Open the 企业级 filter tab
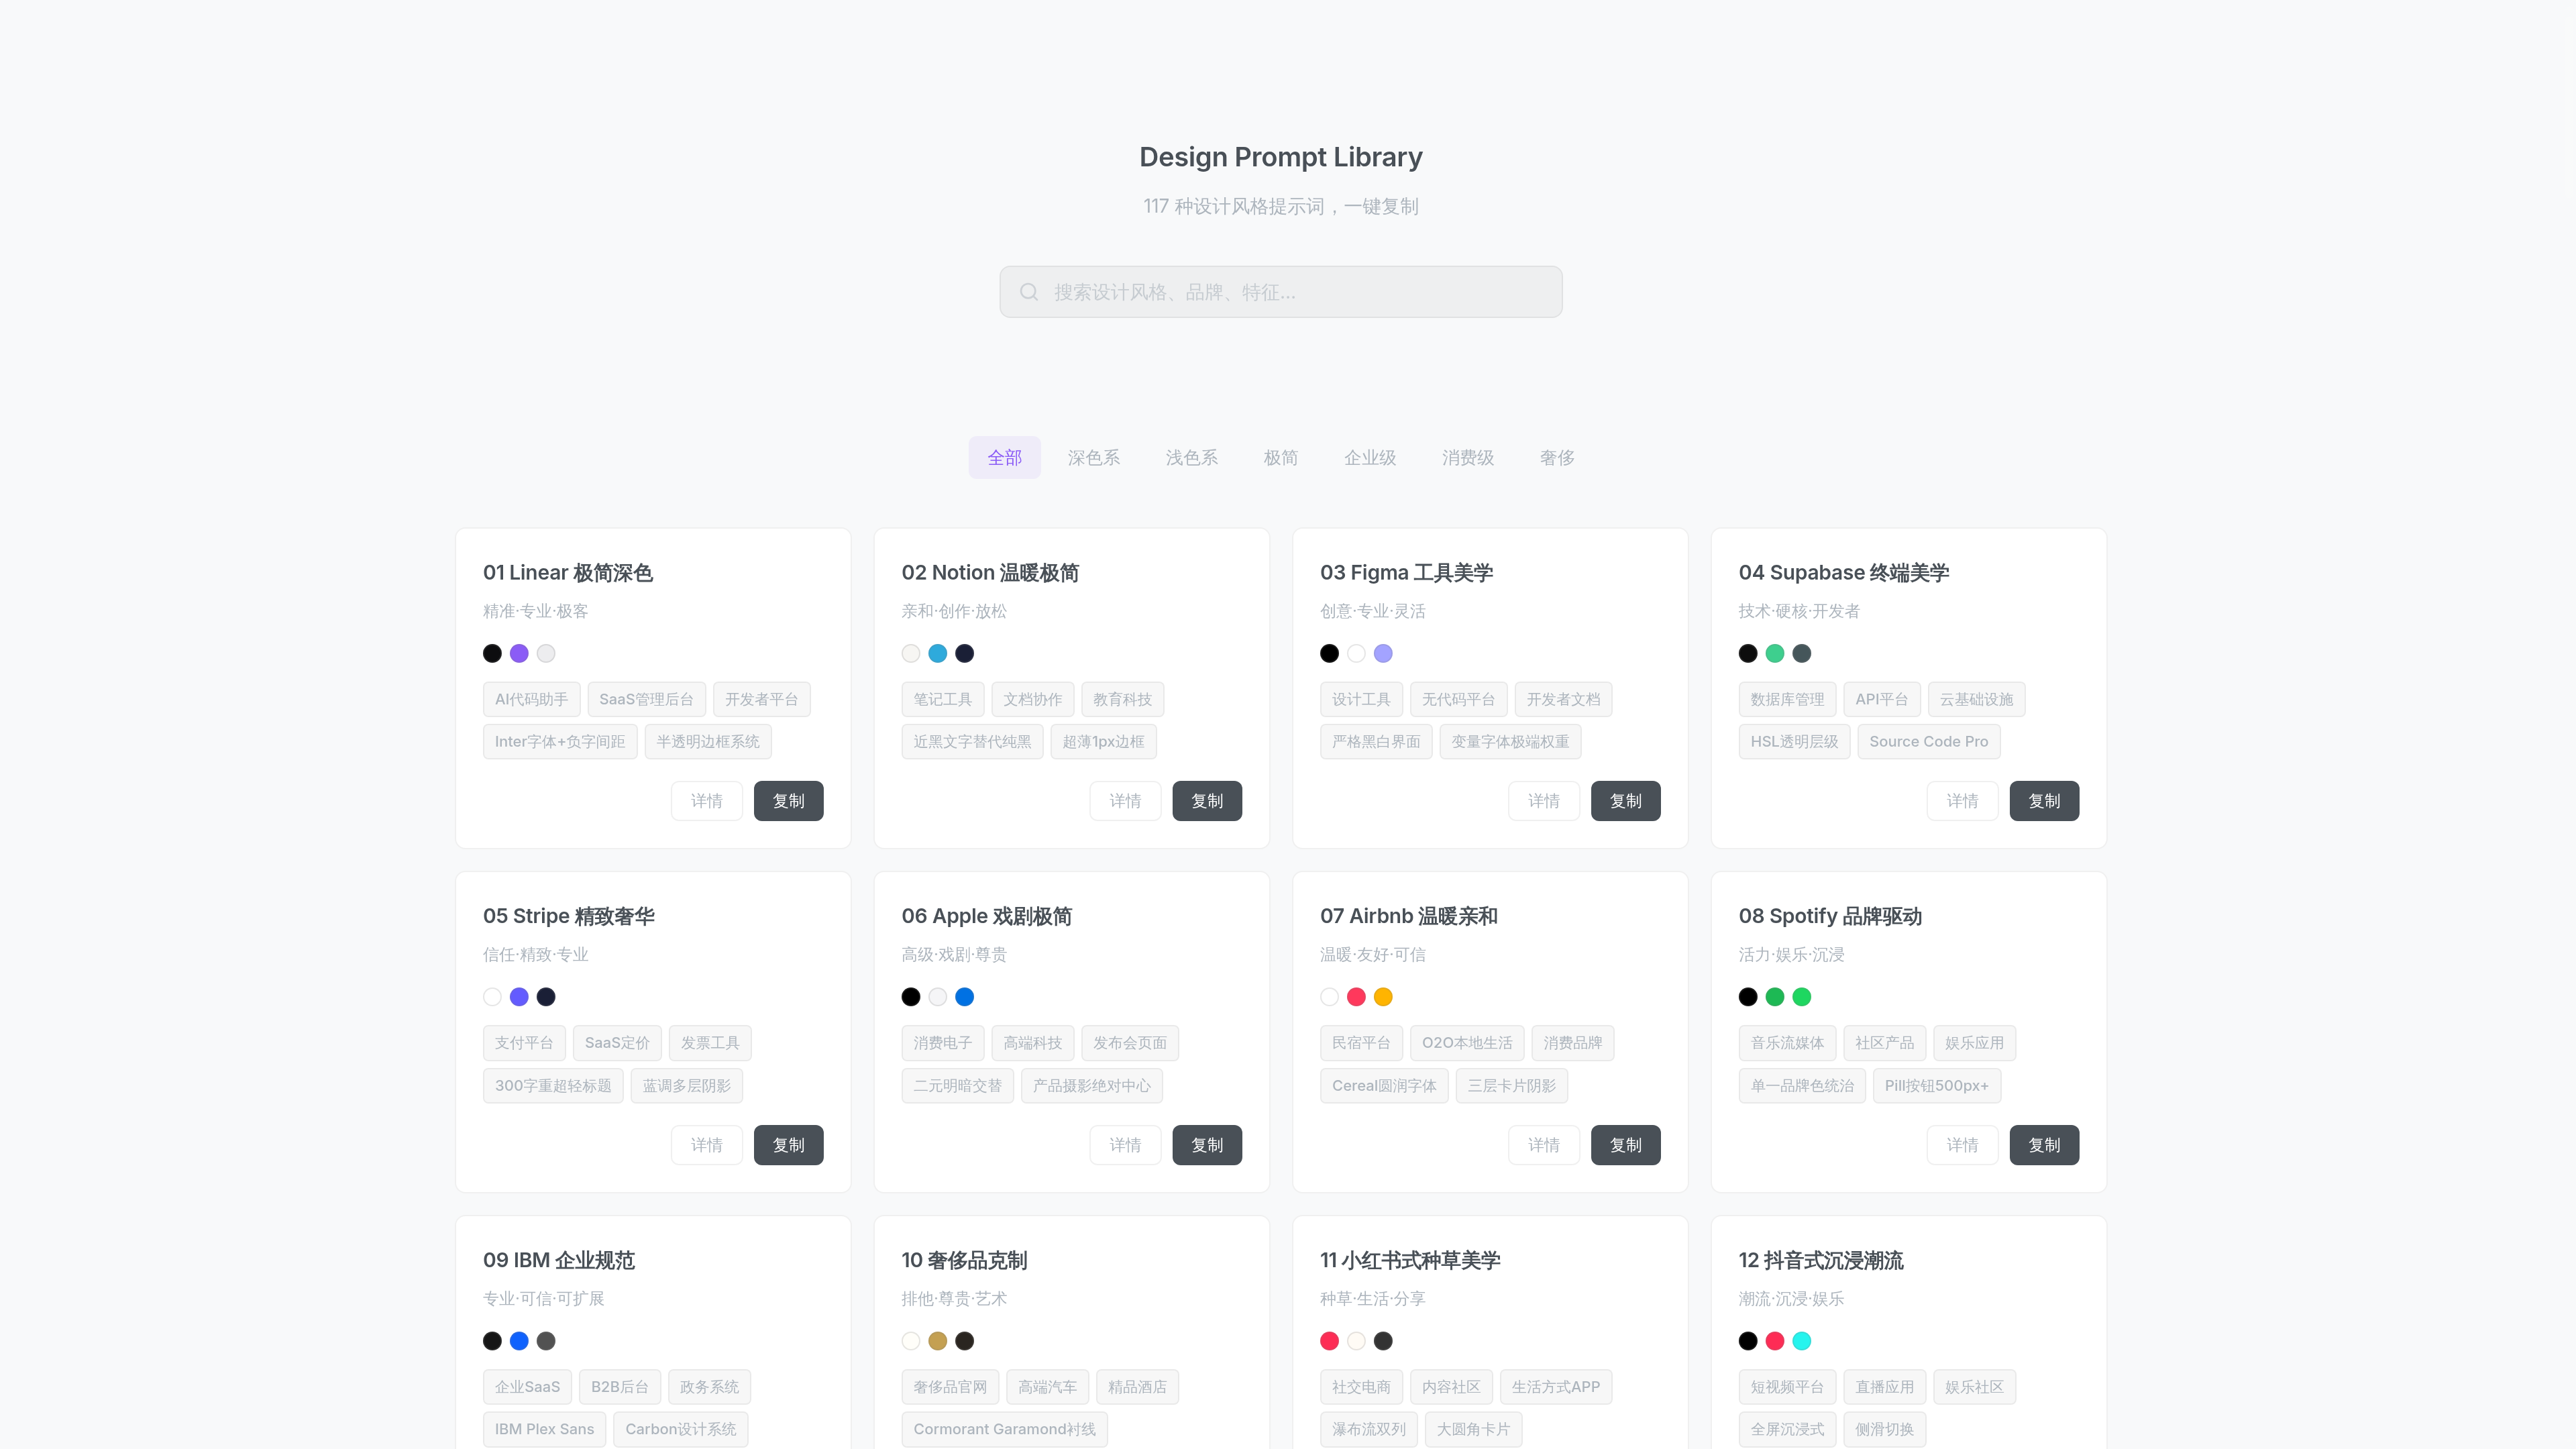 coord(1369,457)
